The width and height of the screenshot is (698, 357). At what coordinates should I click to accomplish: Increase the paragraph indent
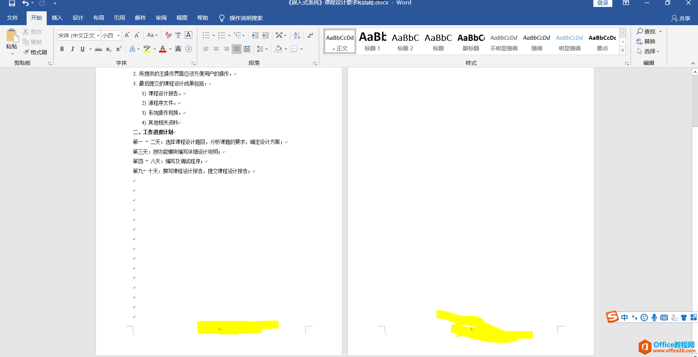point(265,35)
